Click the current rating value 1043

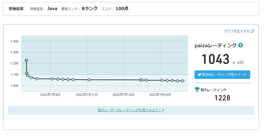(x=215, y=59)
